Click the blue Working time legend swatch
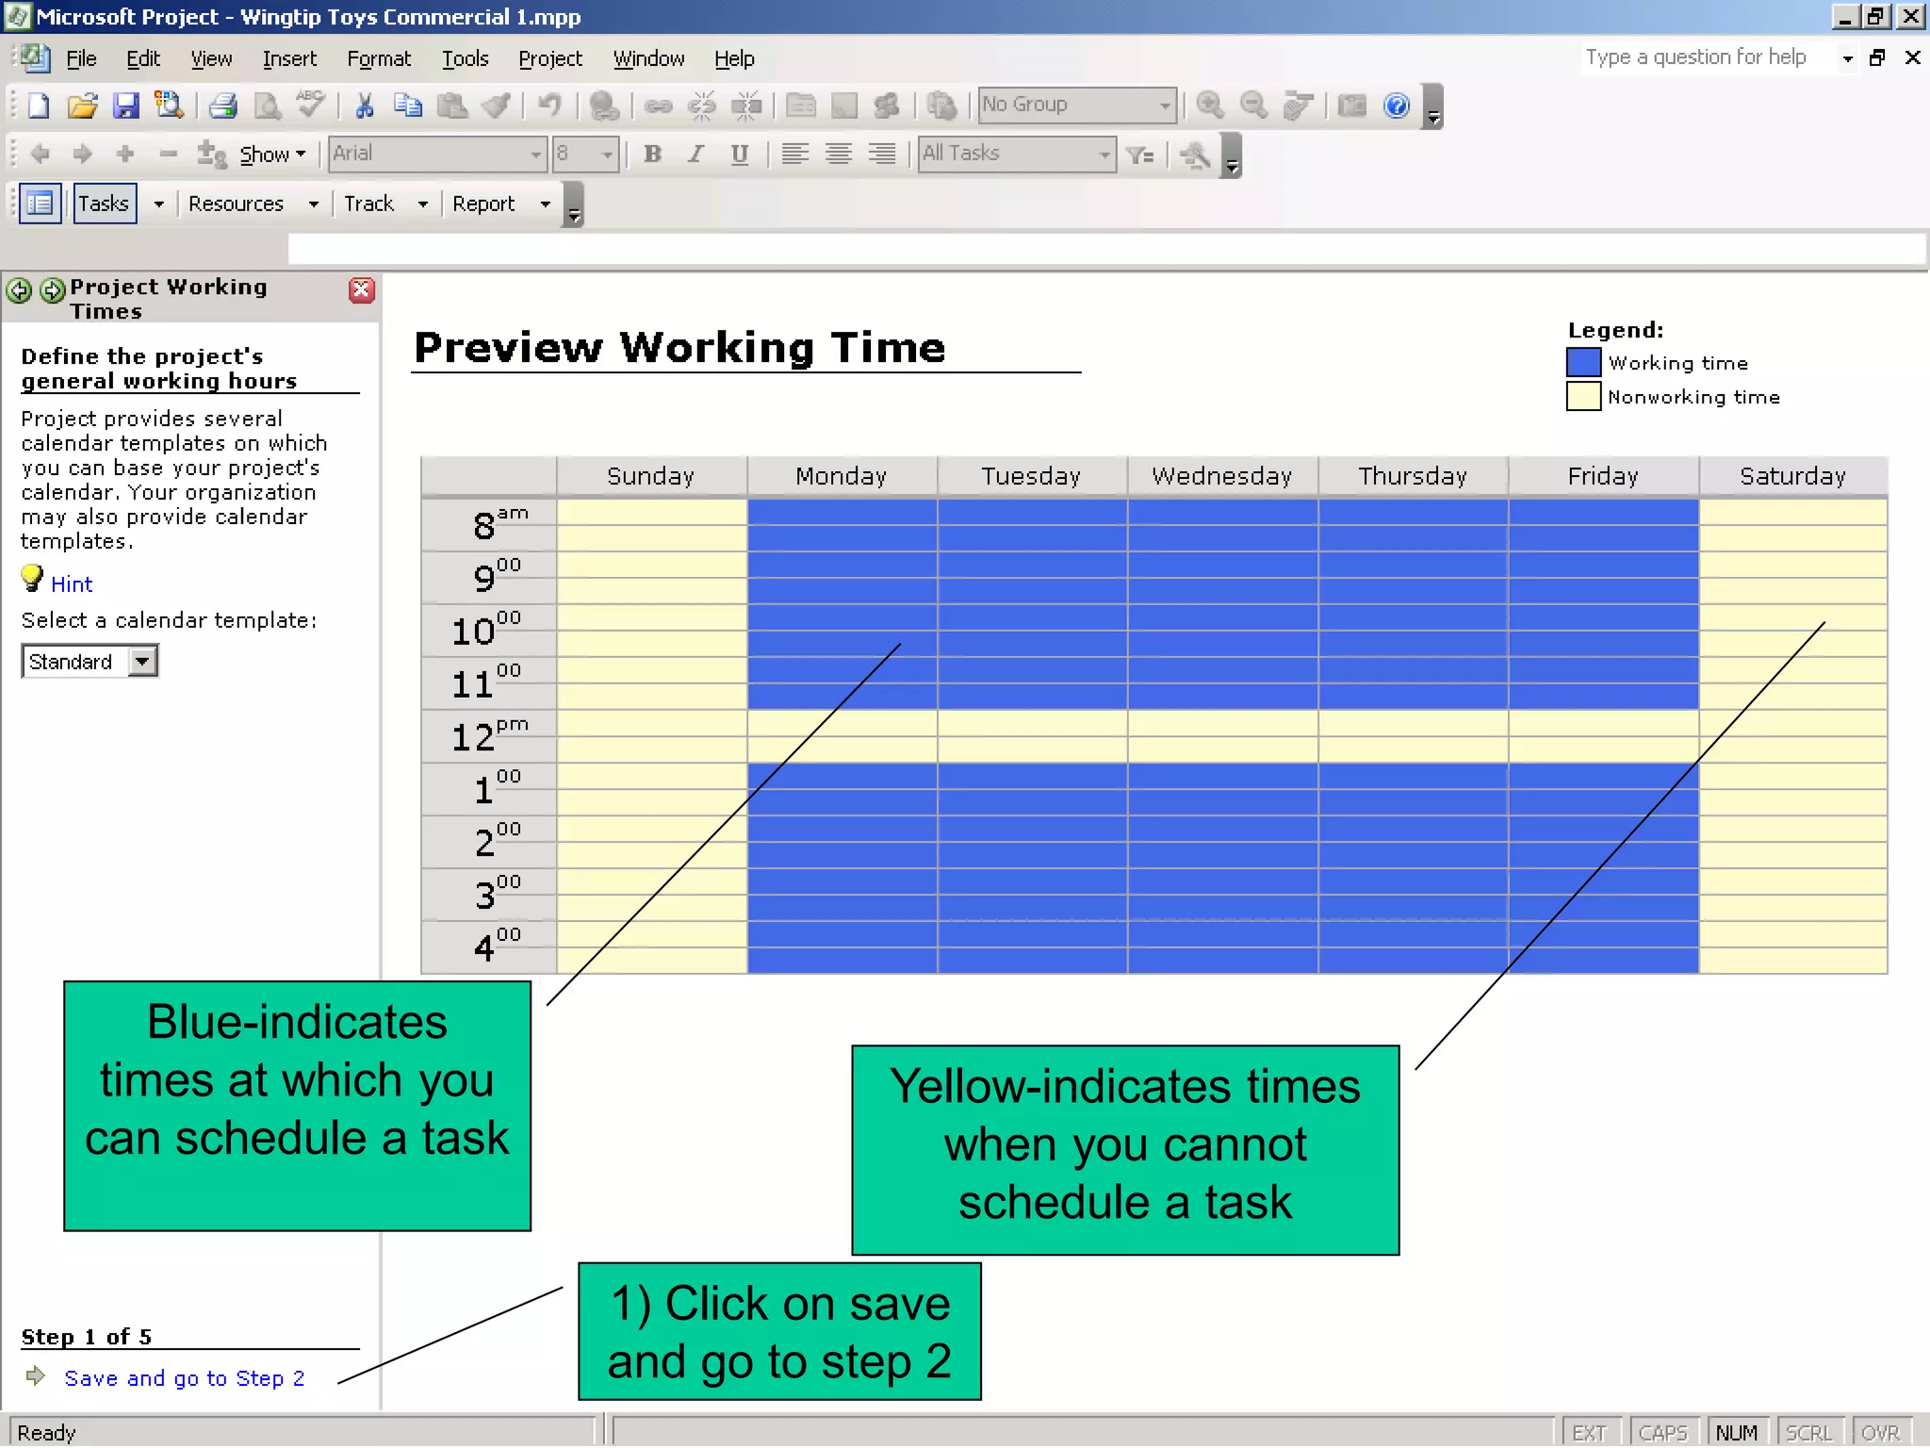The height and width of the screenshot is (1448, 1930). tap(1583, 363)
